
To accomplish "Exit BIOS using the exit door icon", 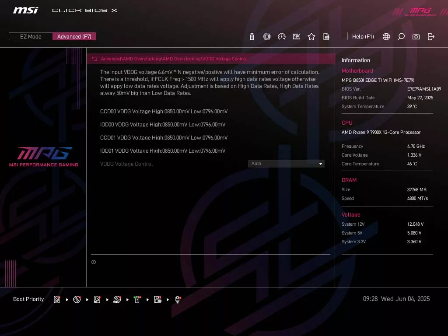I will (x=431, y=37).
